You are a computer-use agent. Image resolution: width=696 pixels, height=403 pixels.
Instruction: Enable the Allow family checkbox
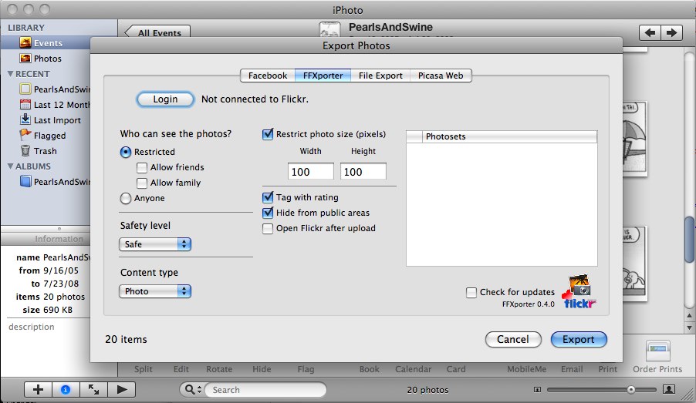point(142,183)
